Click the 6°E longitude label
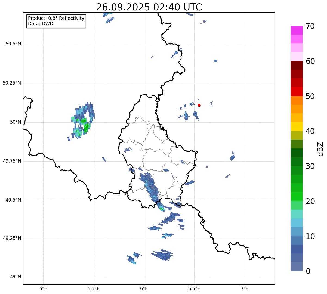 pos(144,288)
